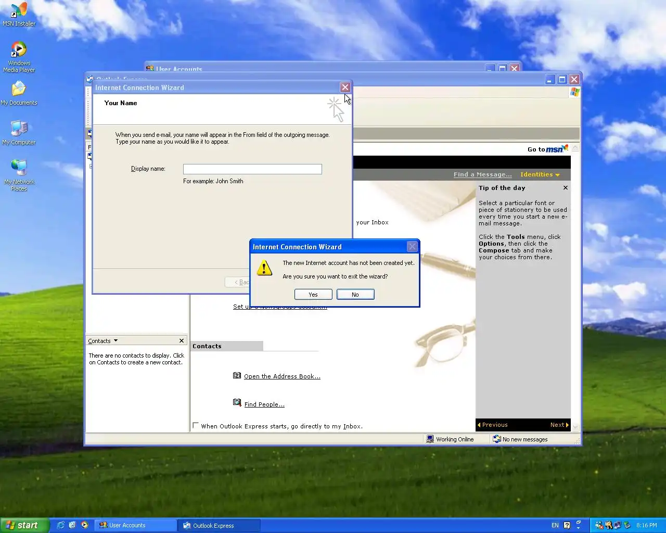666x533 pixels.
Task: Click the keys icon in system tray
Action: (x=608, y=525)
